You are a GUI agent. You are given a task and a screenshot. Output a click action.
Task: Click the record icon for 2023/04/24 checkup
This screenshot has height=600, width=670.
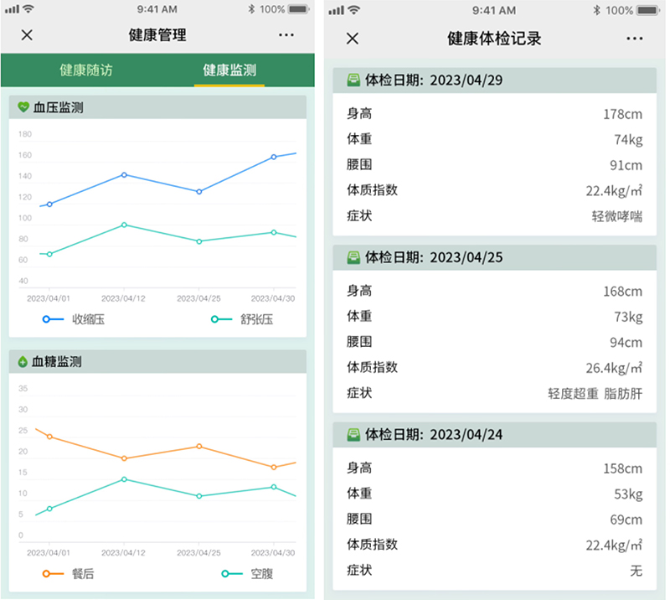point(353,435)
